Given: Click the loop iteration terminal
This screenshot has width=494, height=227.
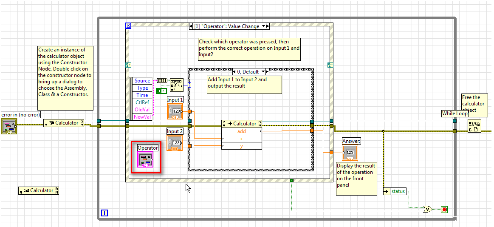Looking at the screenshot, I should click(x=104, y=213).
